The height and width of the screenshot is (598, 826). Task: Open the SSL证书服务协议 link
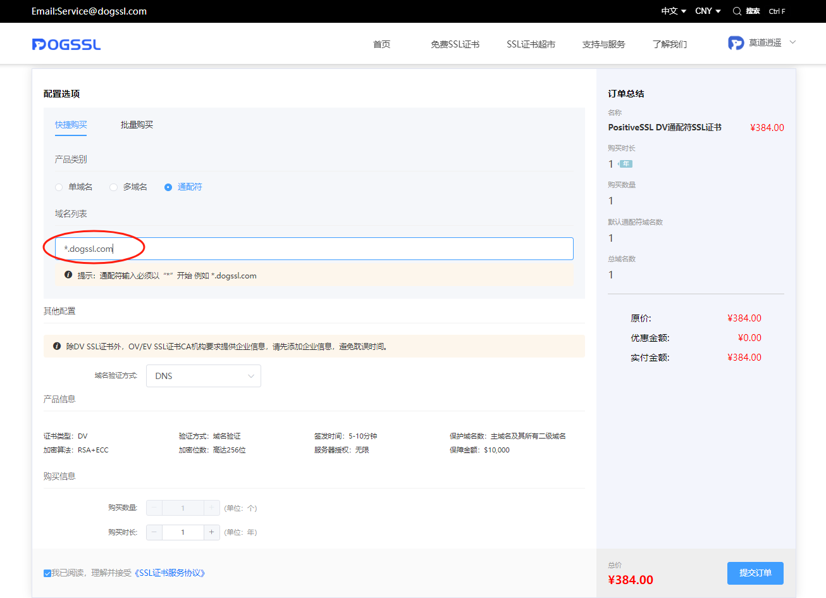(170, 573)
